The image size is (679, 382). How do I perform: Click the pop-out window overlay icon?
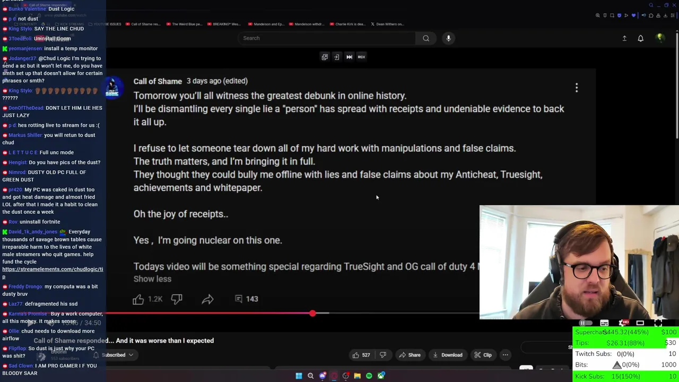point(325,57)
